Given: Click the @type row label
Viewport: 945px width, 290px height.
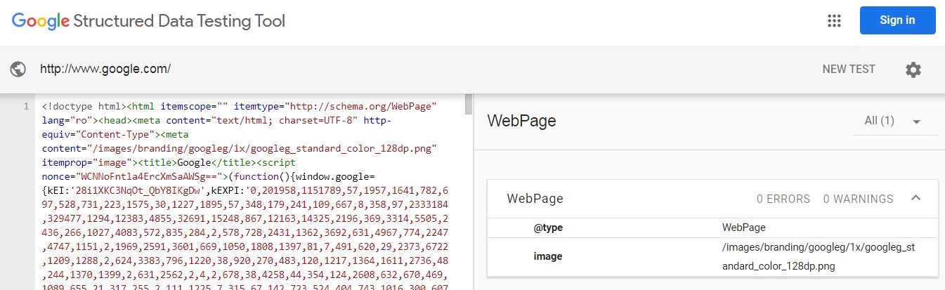Looking at the screenshot, I should (x=548, y=228).
